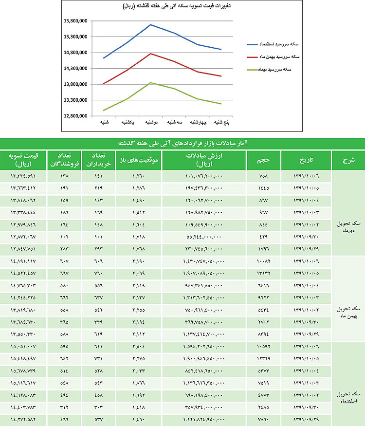Image resolution: width=365 pixels, height=426 pixels.
Task: Click the y-axis label 15,300,000
Action: [x=75, y=37]
